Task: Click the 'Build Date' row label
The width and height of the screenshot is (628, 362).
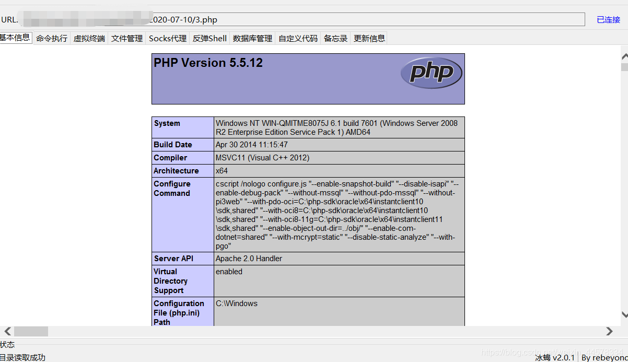Action: point(173,145)
